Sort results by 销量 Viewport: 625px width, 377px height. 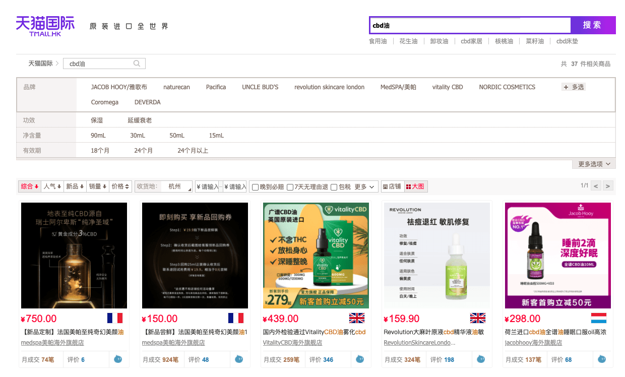98,186
